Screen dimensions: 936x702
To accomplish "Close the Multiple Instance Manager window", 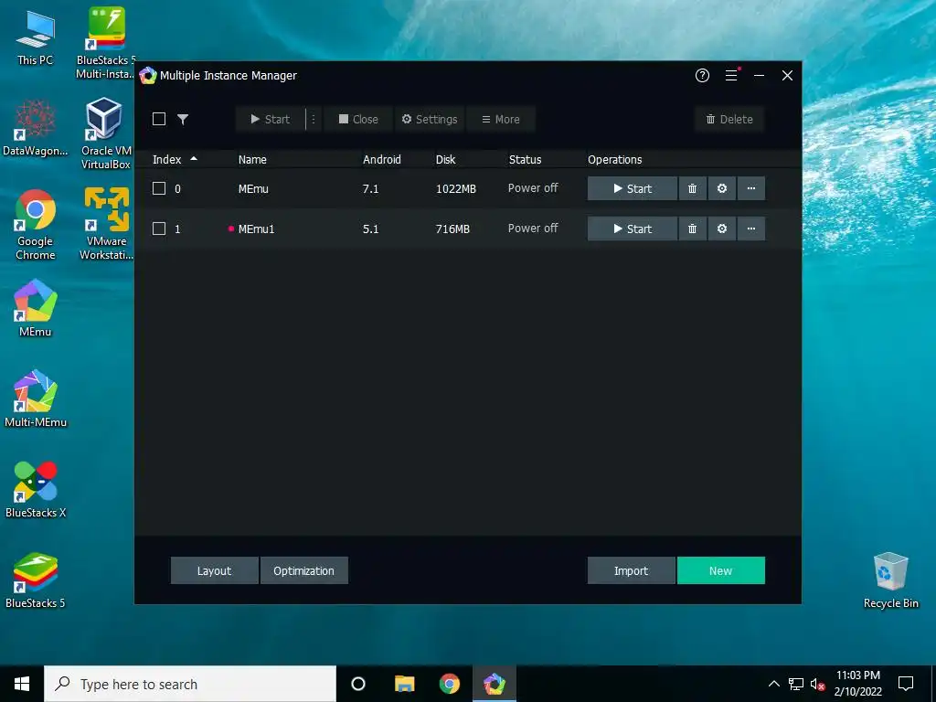I will pos(787,75).
